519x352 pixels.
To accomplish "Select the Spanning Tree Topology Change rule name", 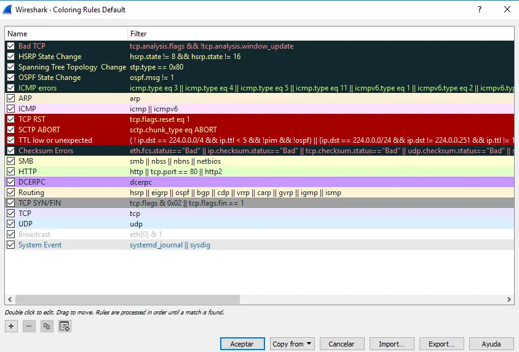I will [x=72, y=67].
